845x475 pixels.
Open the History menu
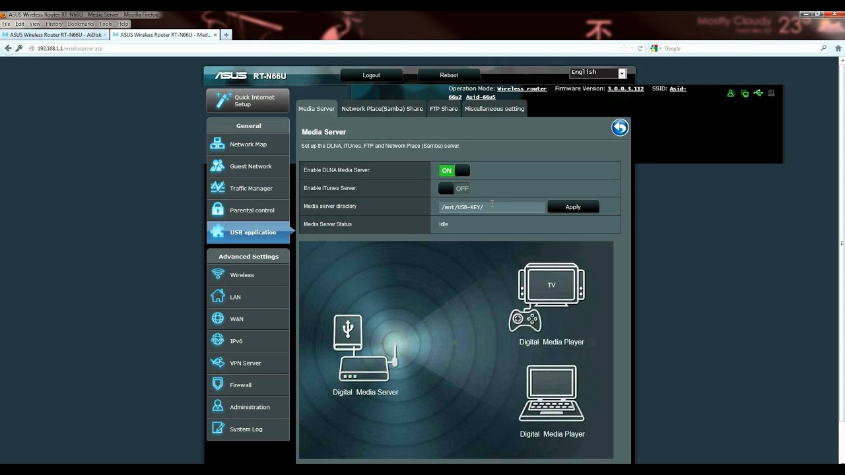tap(54, 24)
